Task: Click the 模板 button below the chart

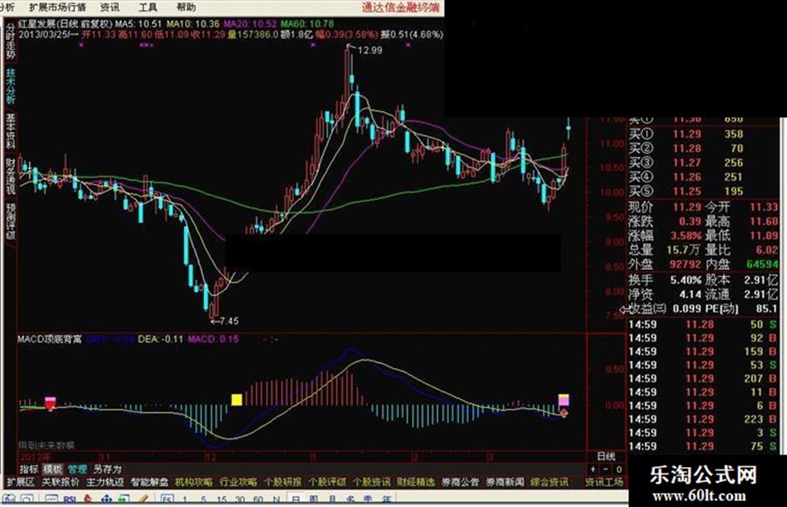Action: (52, 470)
